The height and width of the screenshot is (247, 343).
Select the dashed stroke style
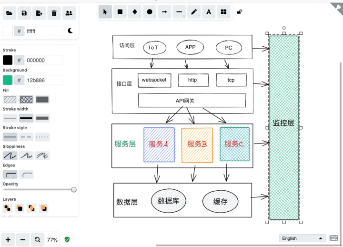pos(26,137)
